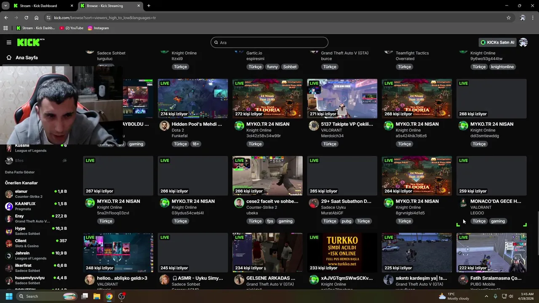This screenshot has width=539, height=303.
Task: Open elanur channel avatar in sidebar
Action: click(9, 194)
